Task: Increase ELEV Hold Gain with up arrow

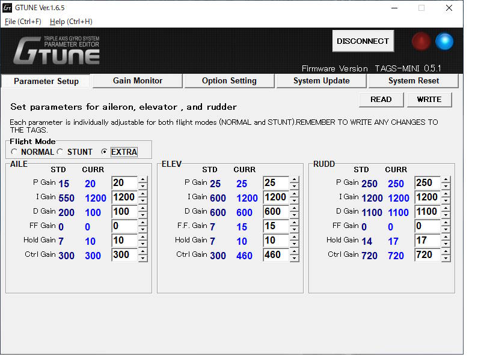Action: (x=294, y=237)
